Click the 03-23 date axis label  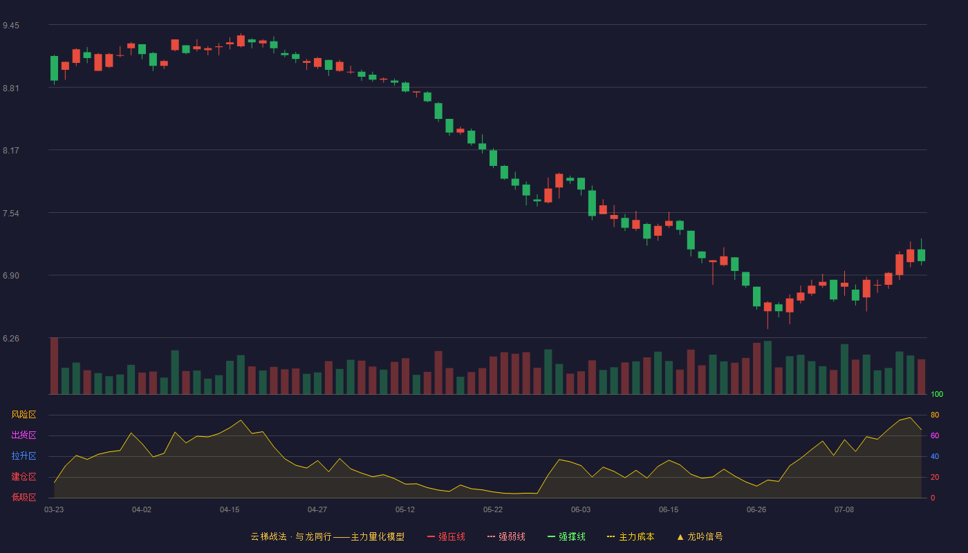[54, 509]
